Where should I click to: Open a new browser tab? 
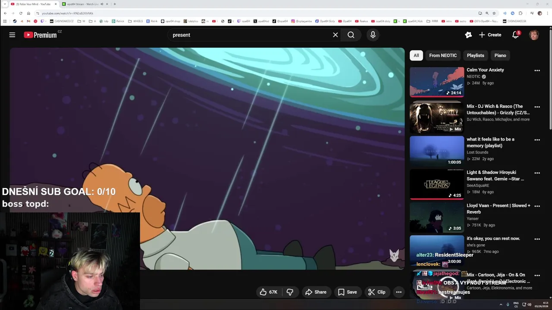point(115,4)
